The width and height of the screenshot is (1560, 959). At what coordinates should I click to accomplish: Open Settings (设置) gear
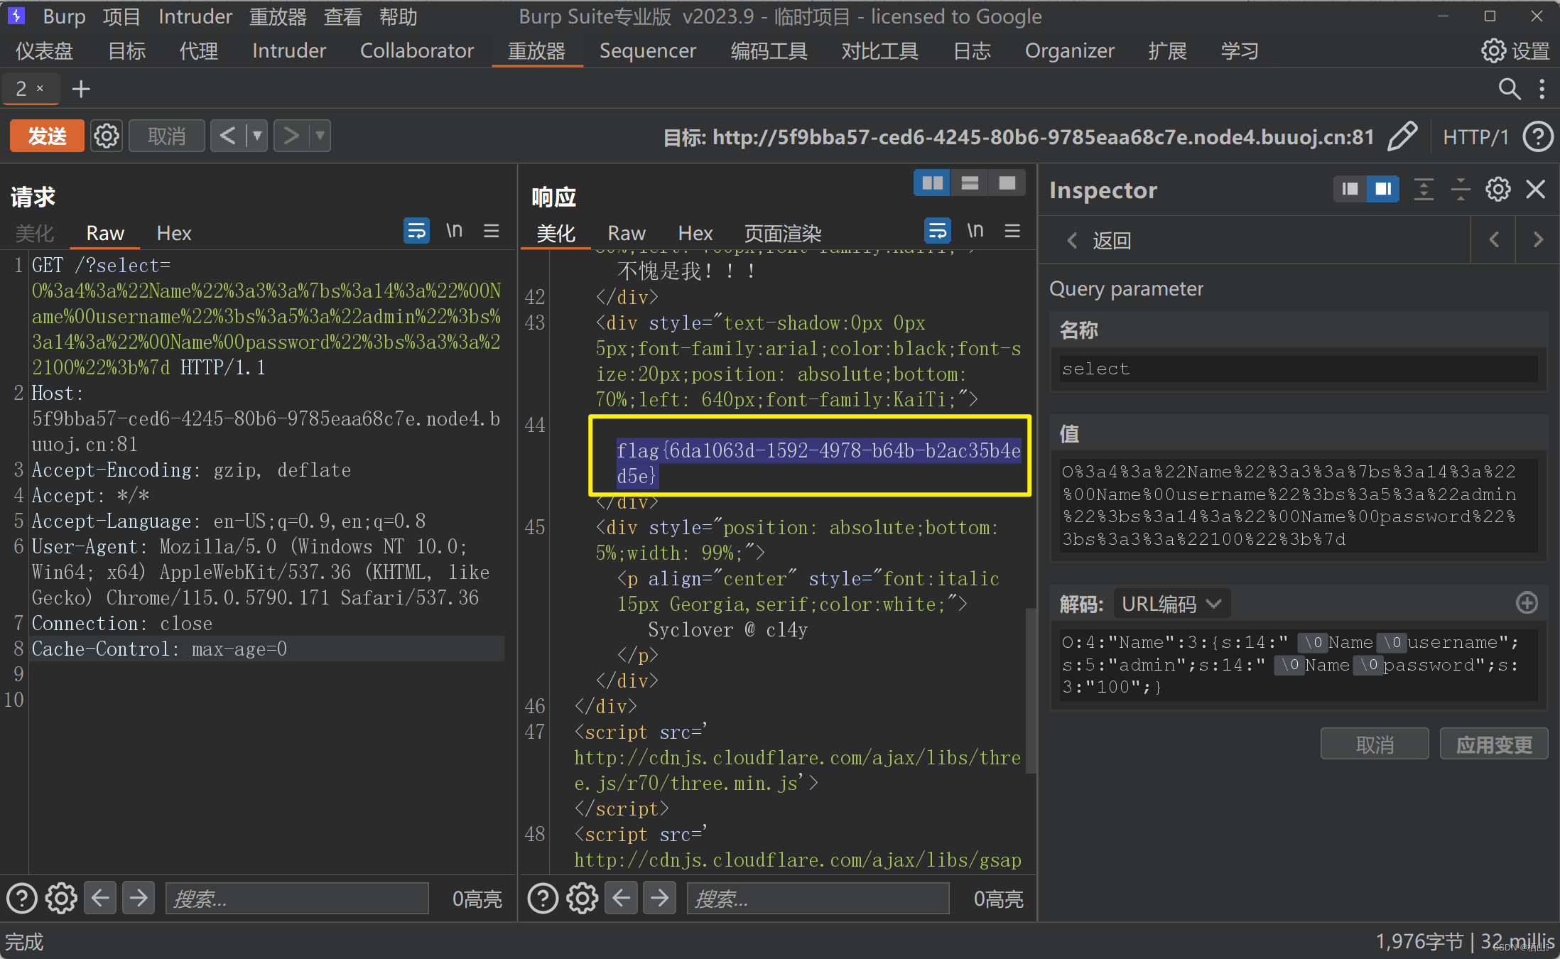[1515, 51]
